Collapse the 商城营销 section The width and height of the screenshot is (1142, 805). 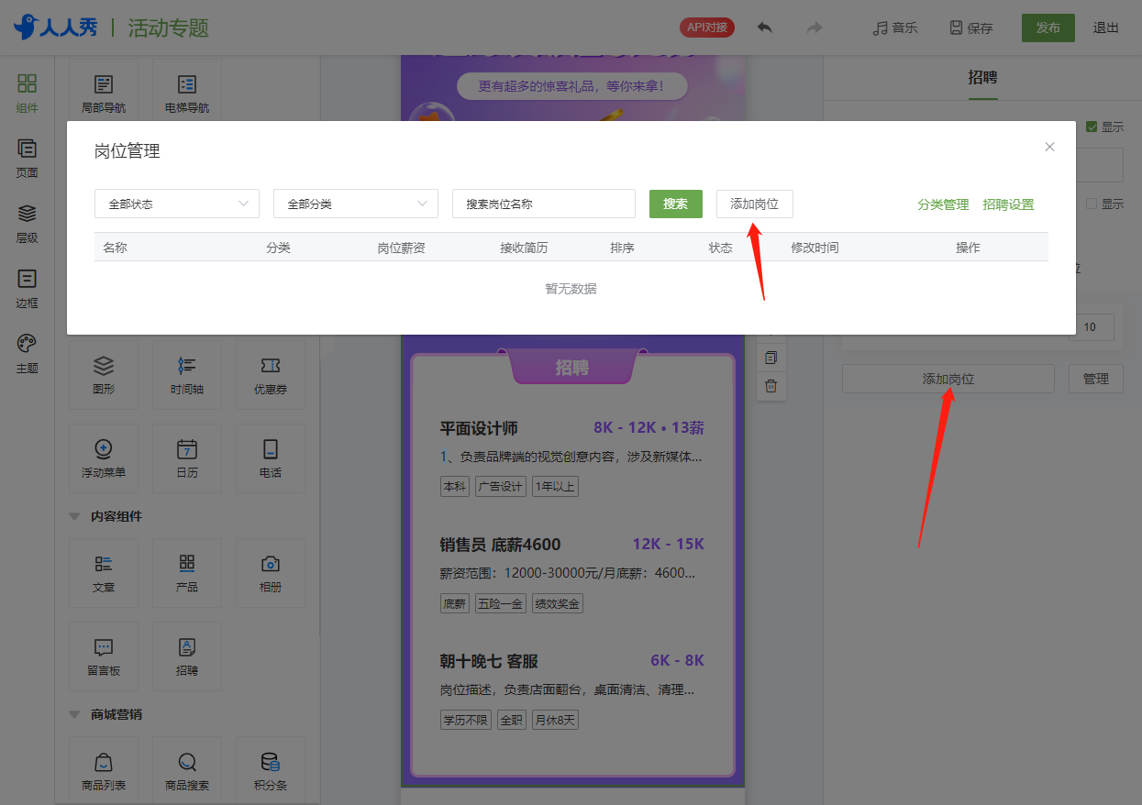pyautogui.click(x=74, y=714)
